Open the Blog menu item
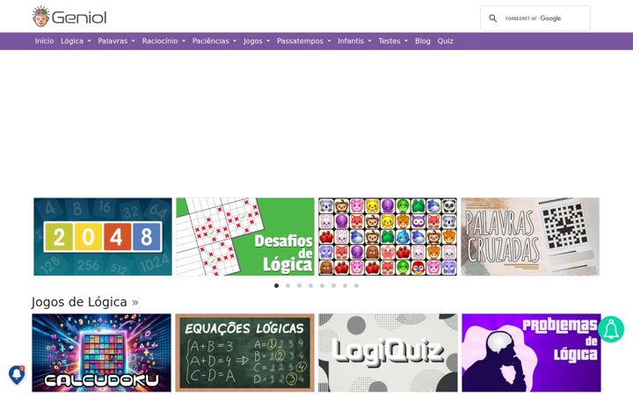 pyautogui.click(x=423, y=41)
